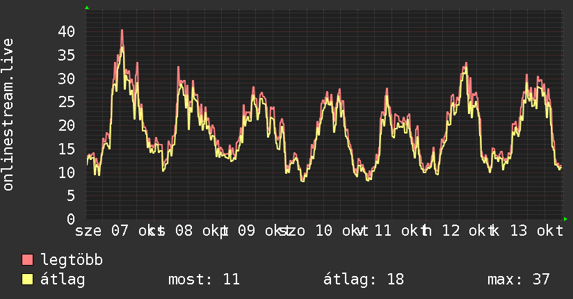Click the y-axis label 25
This screenshot has width=573, height=299.
[67, 102]
